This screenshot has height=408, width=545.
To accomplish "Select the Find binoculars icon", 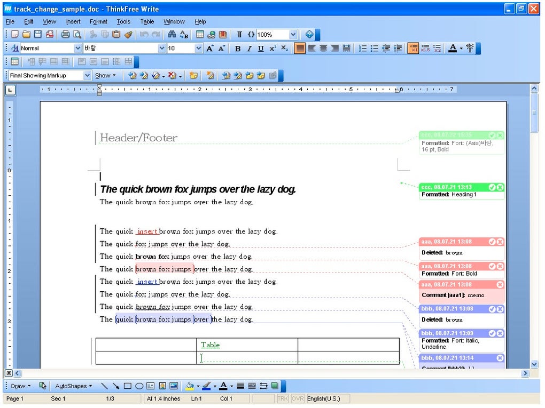I will tap(172, 34).
